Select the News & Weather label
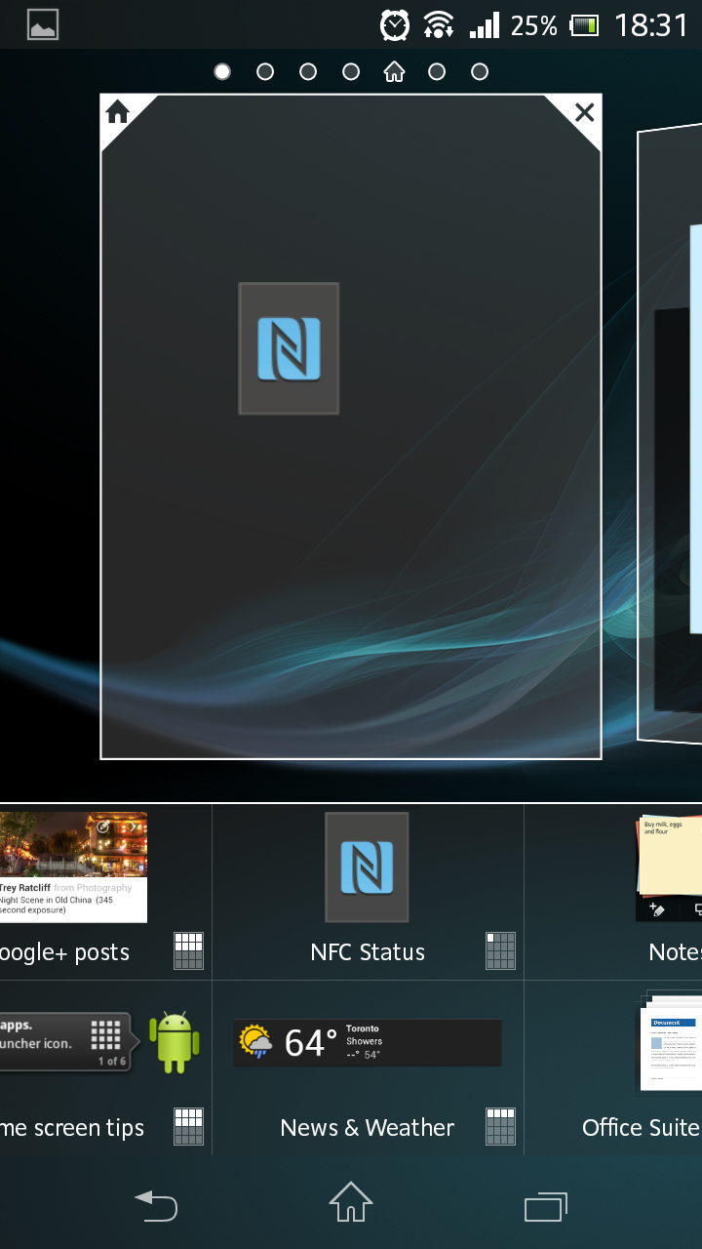Viewport: 702px width, 1249px height. pos(367,1128)
